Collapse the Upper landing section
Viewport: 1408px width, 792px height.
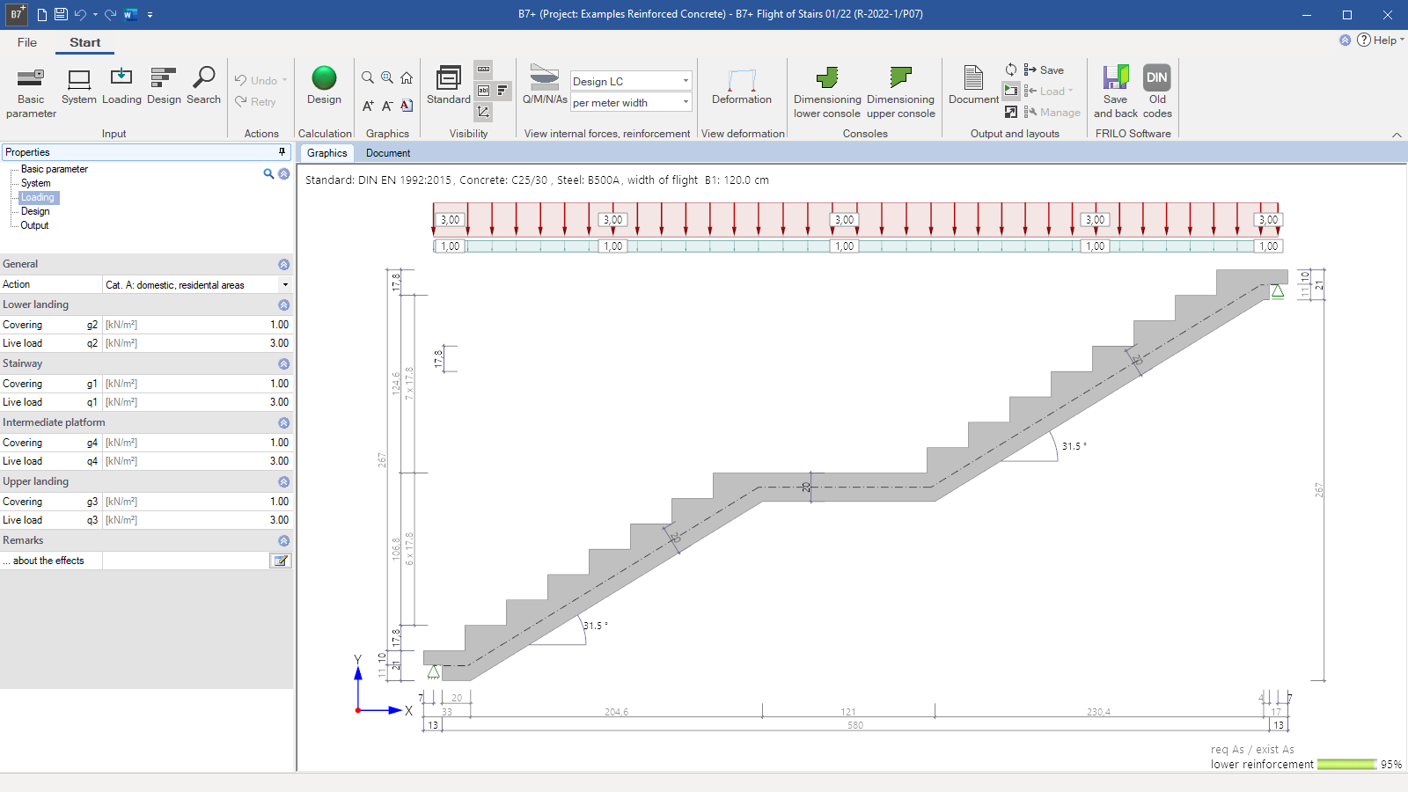(x=283, y=481)
